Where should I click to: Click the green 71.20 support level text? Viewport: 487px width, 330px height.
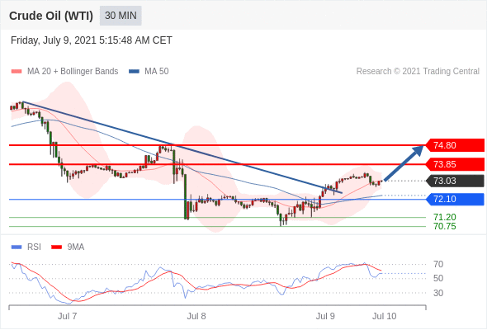coord(444,217)
